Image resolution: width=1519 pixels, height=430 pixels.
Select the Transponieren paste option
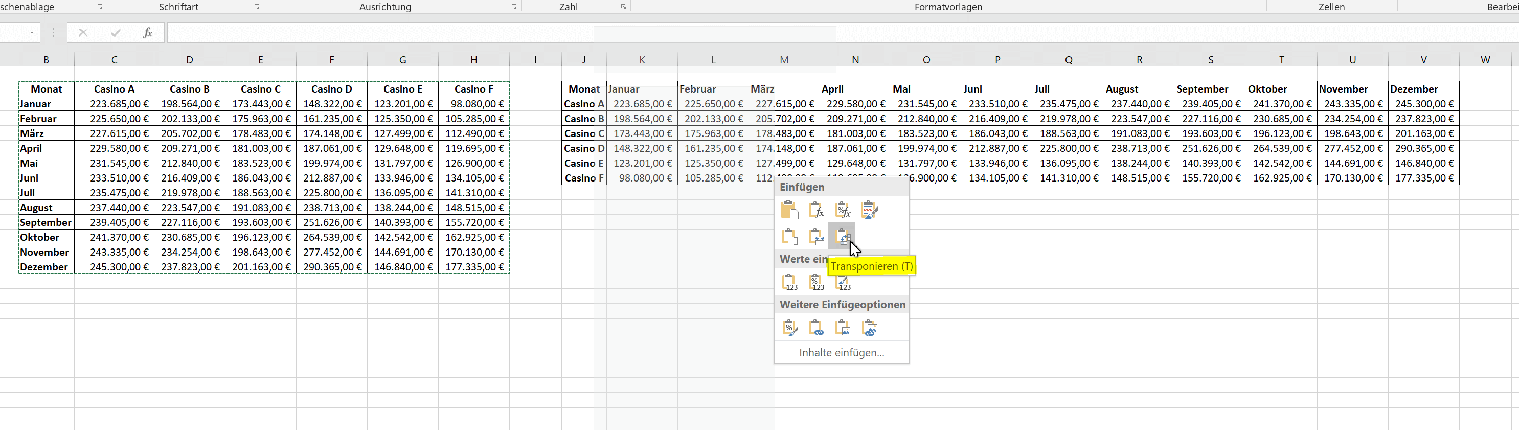tap(842, 237)
